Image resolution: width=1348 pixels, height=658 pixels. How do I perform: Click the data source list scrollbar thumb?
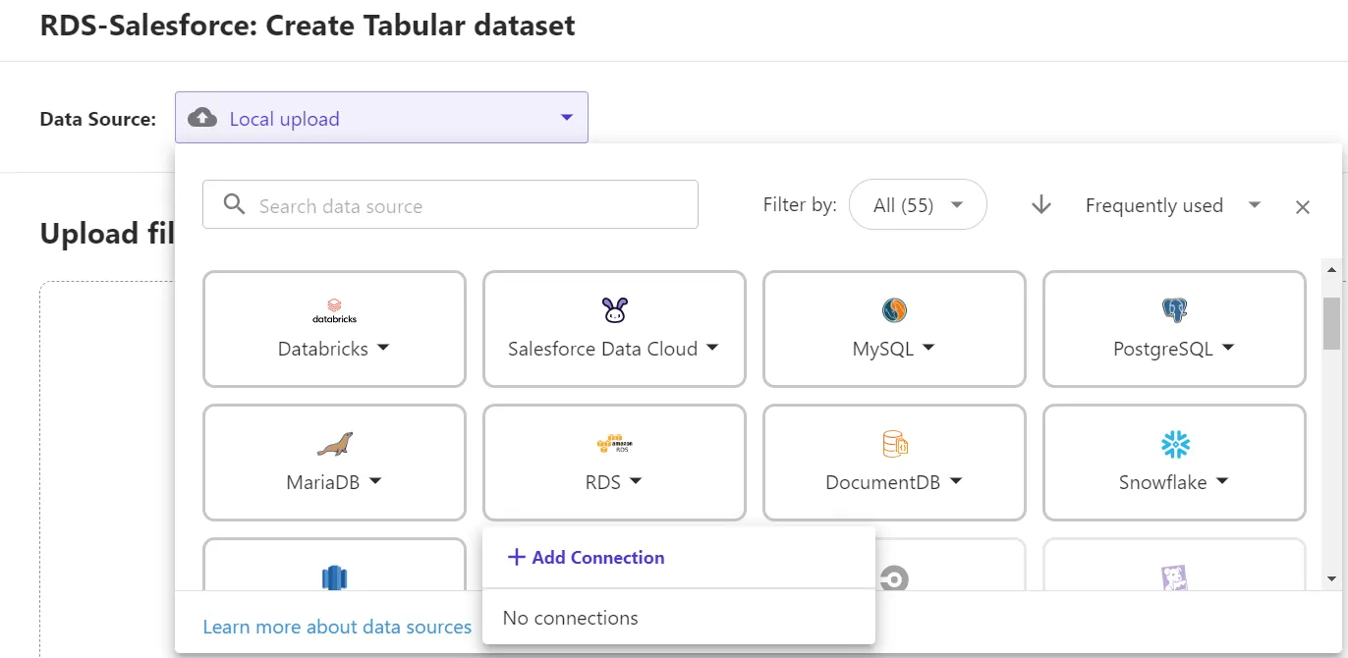tap(1331, 323)
